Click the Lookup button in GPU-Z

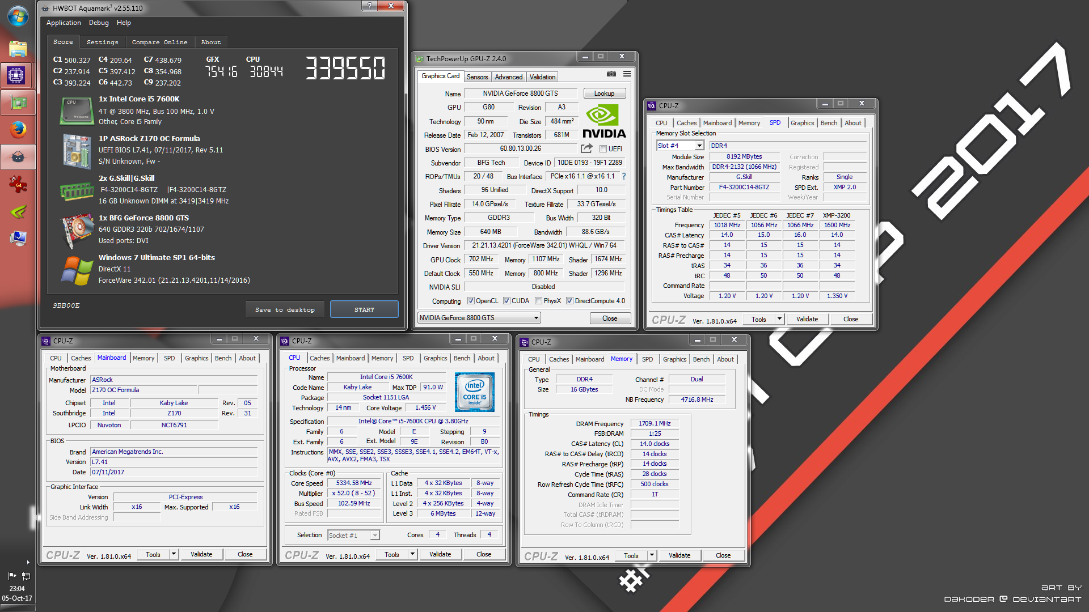[x=604, y=93]
